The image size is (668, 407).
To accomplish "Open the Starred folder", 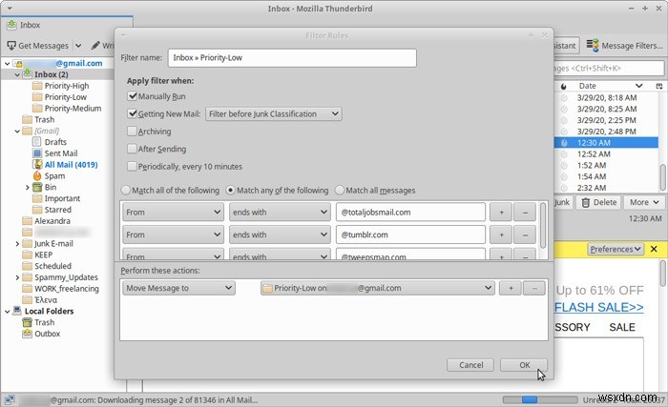I will coord(57,210).
